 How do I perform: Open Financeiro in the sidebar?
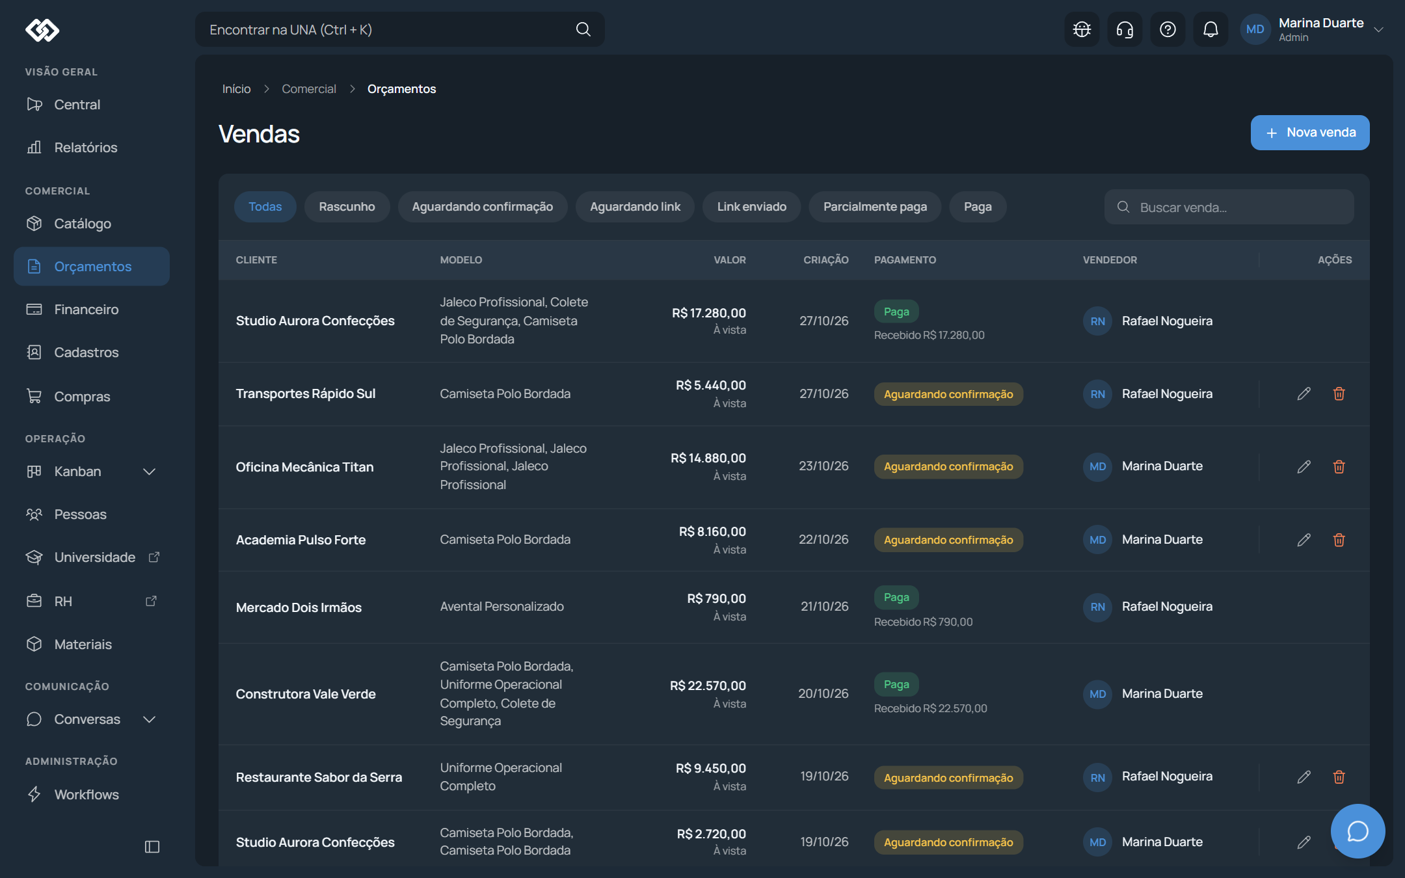(x=92, y=310)
